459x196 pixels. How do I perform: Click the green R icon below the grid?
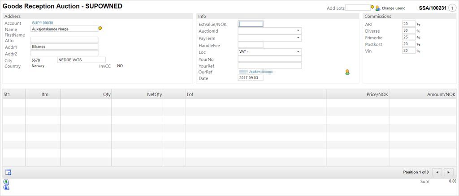[x=6, y=182]
